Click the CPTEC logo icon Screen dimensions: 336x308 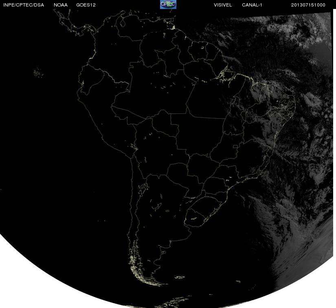(168, 4)
